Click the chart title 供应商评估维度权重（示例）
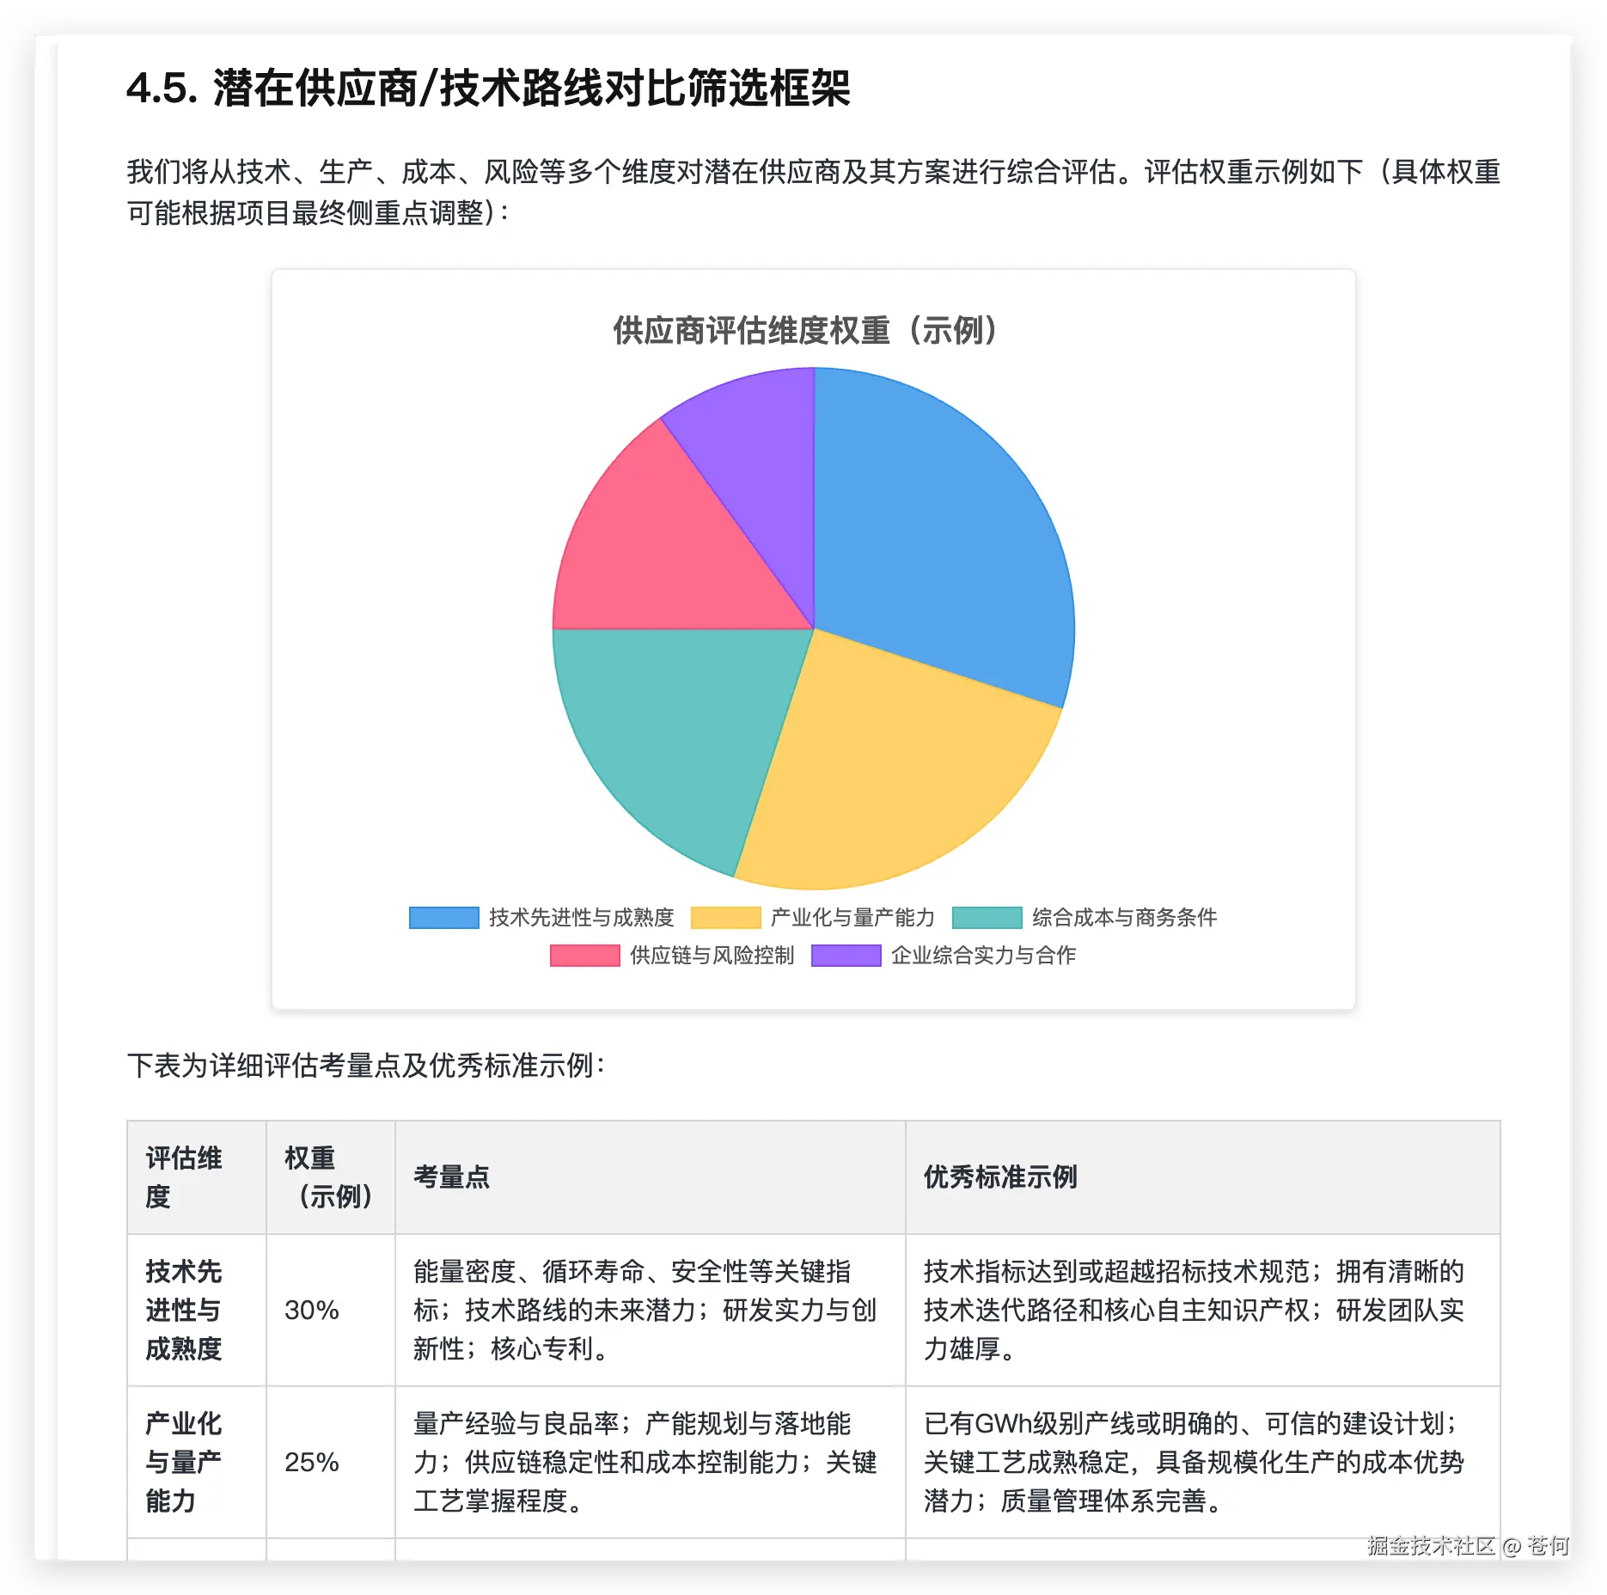This screenshot has width=1607, height=1595. [804, 330]
